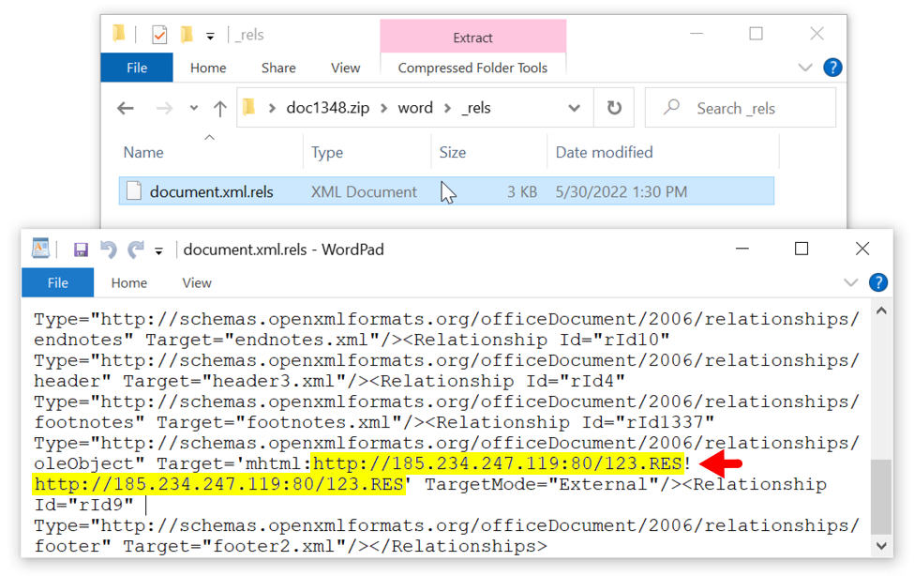Click 5/30/2022 1:30 PM date cell
The width and height of the screenshot is (914, 576).
[x=621, y=191]
